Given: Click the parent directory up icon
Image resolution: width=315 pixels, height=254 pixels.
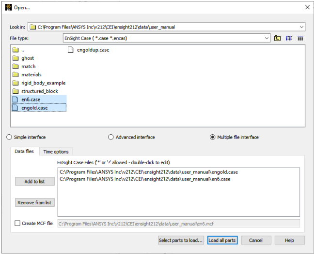Looking at the screenshot, I should point(277,38).
